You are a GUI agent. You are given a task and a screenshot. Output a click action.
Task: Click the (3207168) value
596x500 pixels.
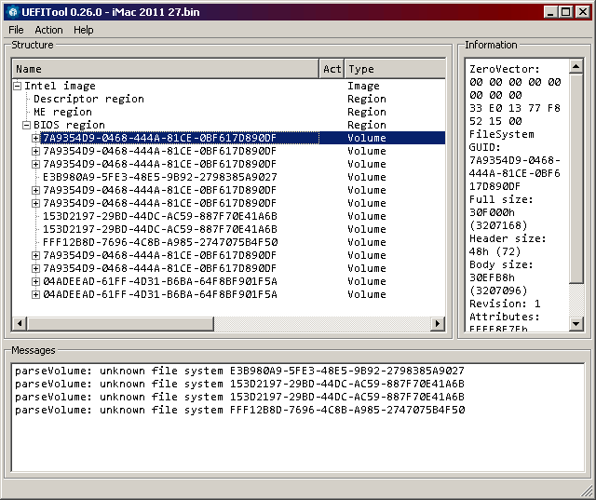[x=498, y=225]
